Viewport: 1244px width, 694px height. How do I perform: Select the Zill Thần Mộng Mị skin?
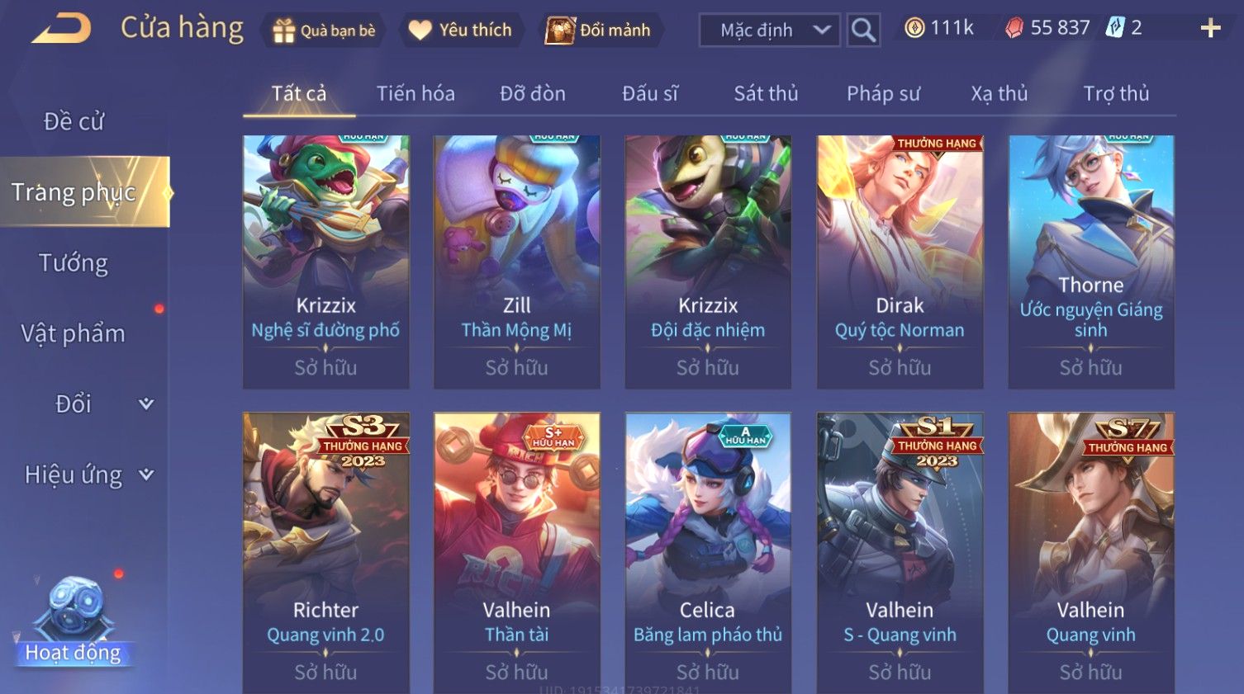(517, 262)
